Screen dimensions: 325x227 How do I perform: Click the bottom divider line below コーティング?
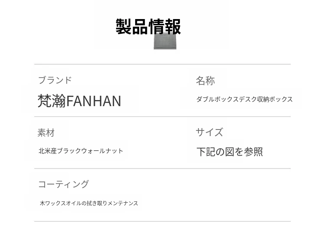162,221
